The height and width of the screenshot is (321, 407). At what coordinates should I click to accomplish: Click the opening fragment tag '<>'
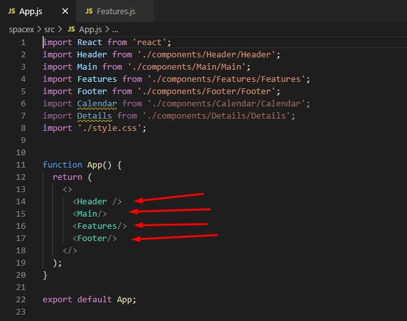[x=67, y=190]
